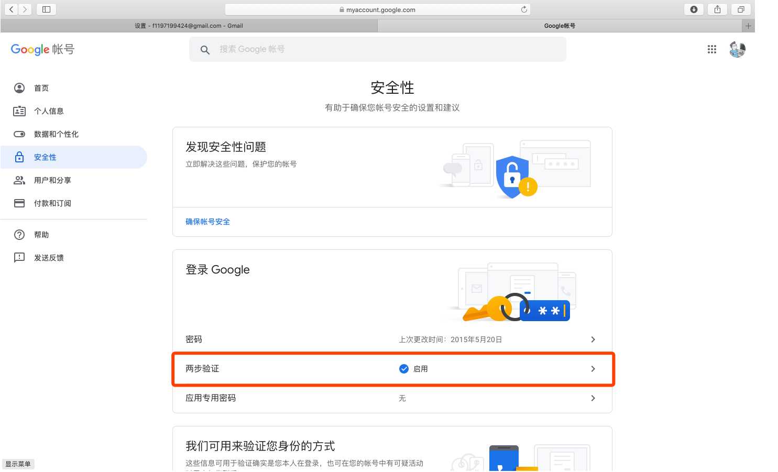Image resolution: width=778 pixels, height=472 pixels.
Task: Select 个人信息 in the sidebar
Action: click(x=74, y=111)
